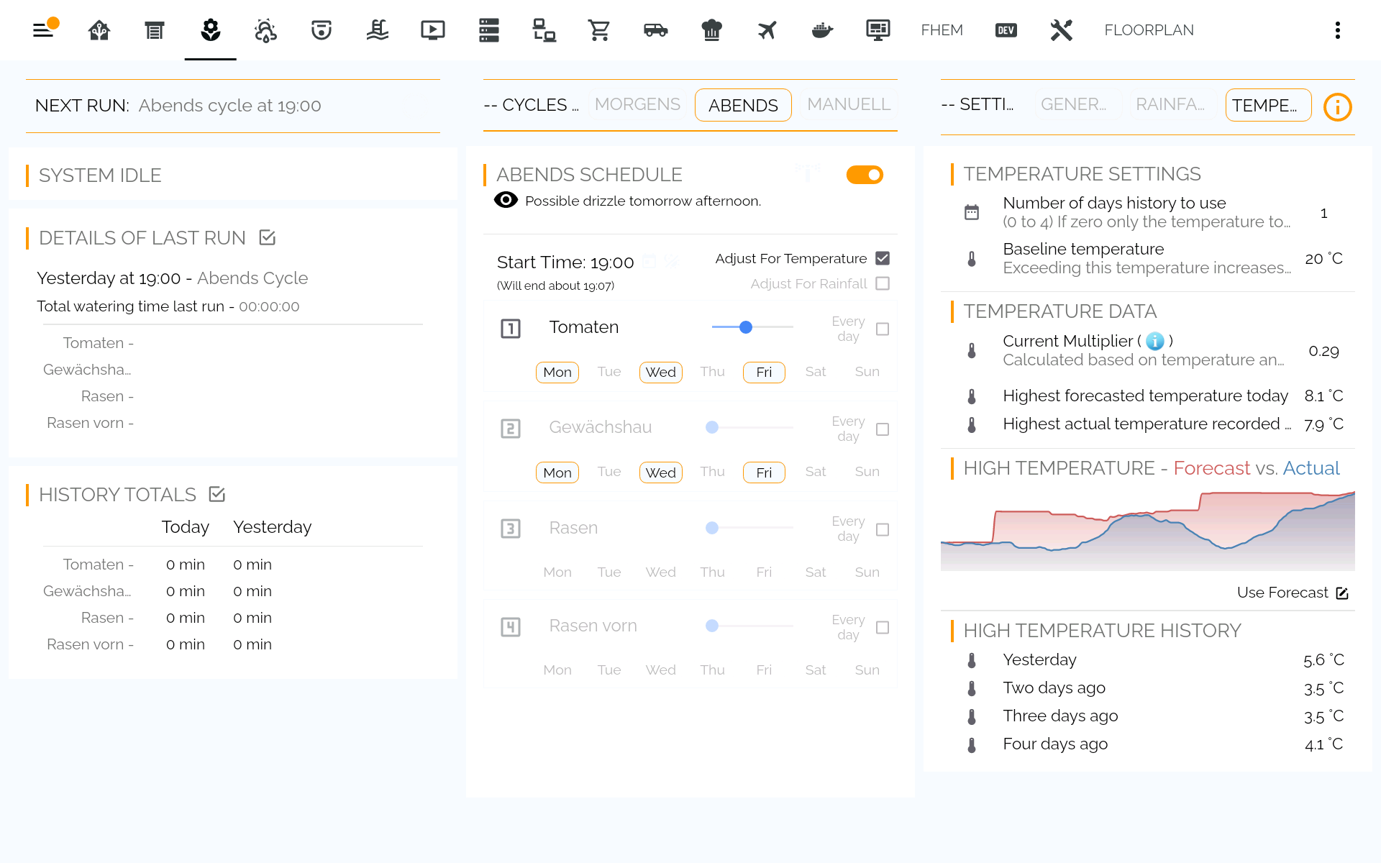
Task: Expand History Totals check icon
Action: [217, 494]
